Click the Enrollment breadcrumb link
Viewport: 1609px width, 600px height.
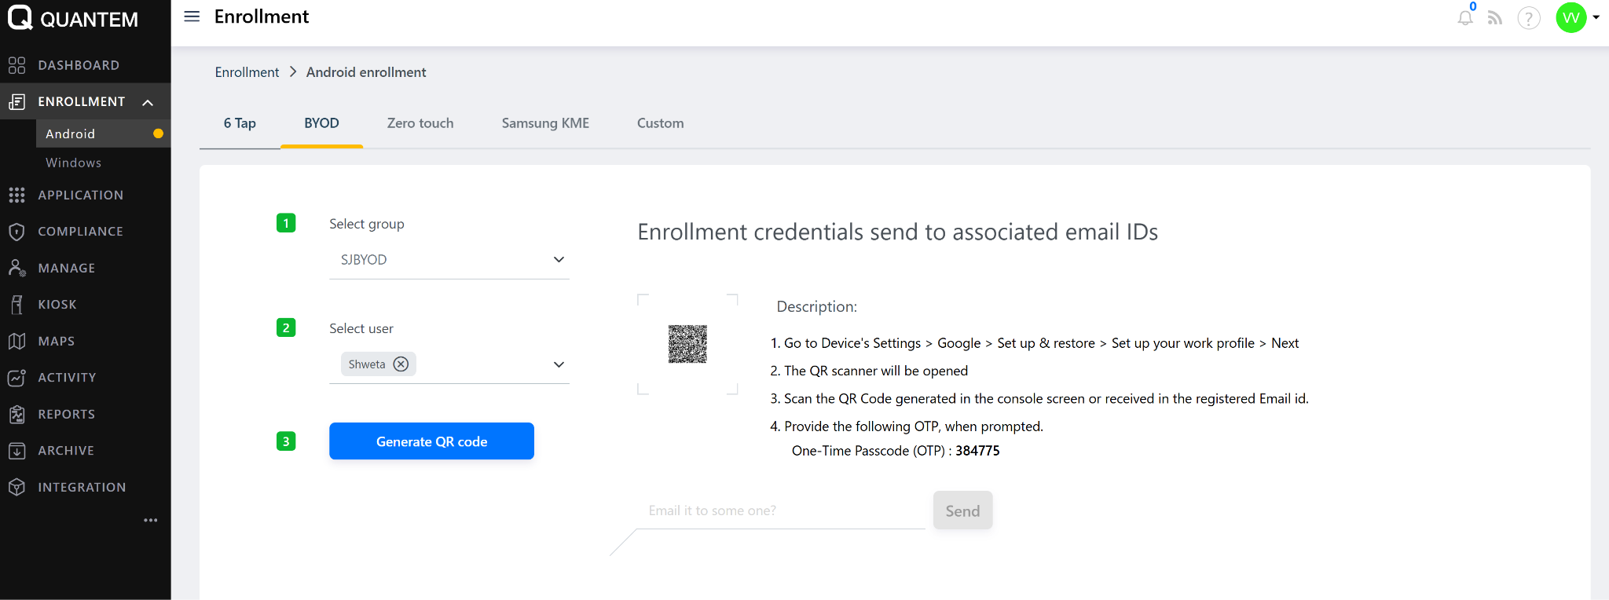tap(247, 72)
